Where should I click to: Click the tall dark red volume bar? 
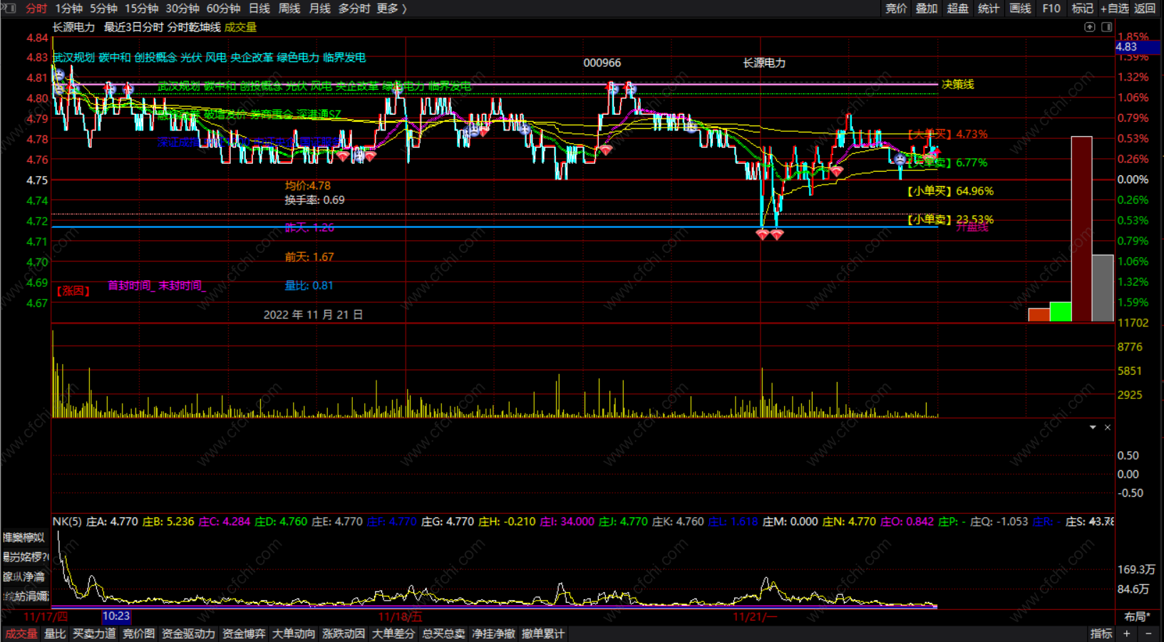(x=1081, y=229)
